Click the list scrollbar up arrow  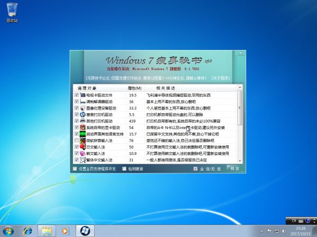(x=239, y=87)
